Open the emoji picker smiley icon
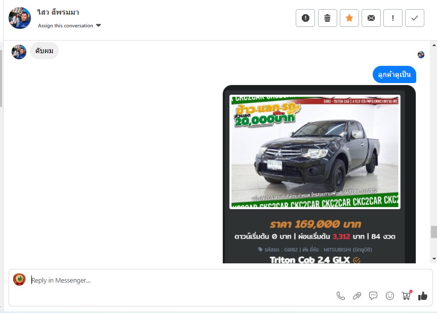This screenshot has width=437, height=313. pyautogui.click(x=389, y=296)
